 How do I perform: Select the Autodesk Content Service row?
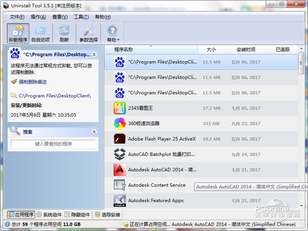pyautogui.click(x=201, y=185)
